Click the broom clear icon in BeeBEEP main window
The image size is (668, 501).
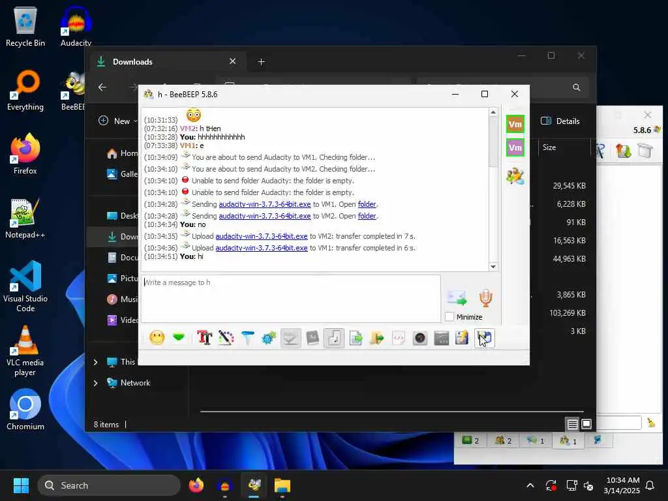(651, 423)
